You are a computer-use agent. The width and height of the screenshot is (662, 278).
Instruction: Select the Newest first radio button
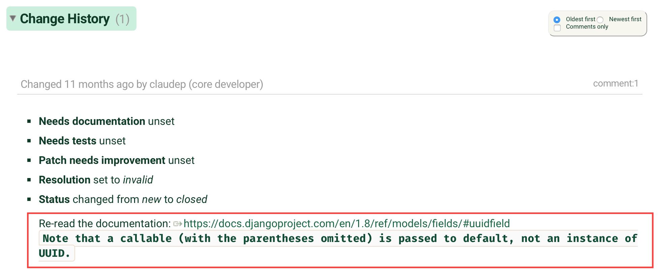[600, 20]
